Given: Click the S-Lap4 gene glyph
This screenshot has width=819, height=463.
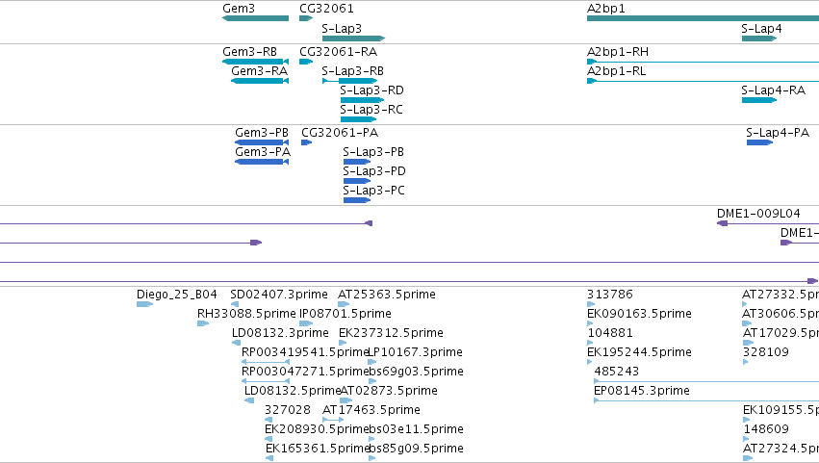Looking at the screenshot, I should click(759, 39).
